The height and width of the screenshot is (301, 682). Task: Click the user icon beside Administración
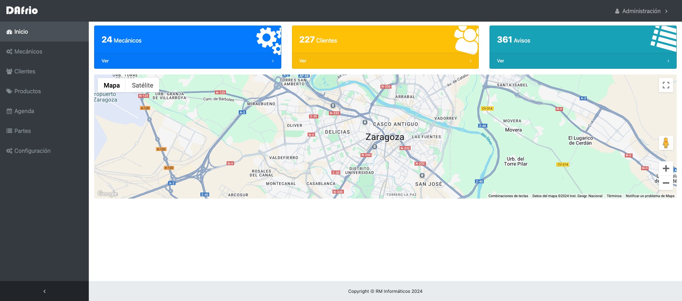coord(617,11)
